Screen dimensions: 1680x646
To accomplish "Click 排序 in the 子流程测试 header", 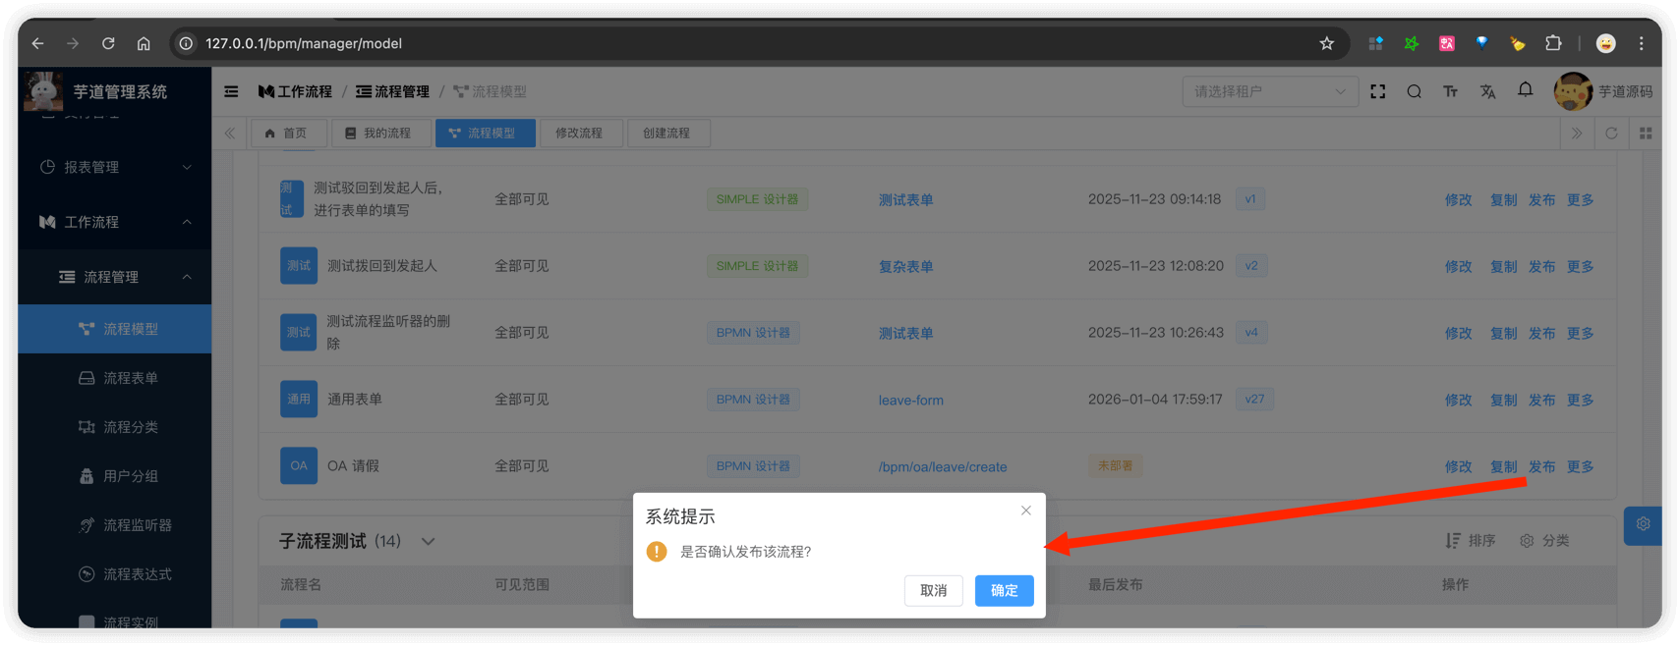I will click(1471, 540).
